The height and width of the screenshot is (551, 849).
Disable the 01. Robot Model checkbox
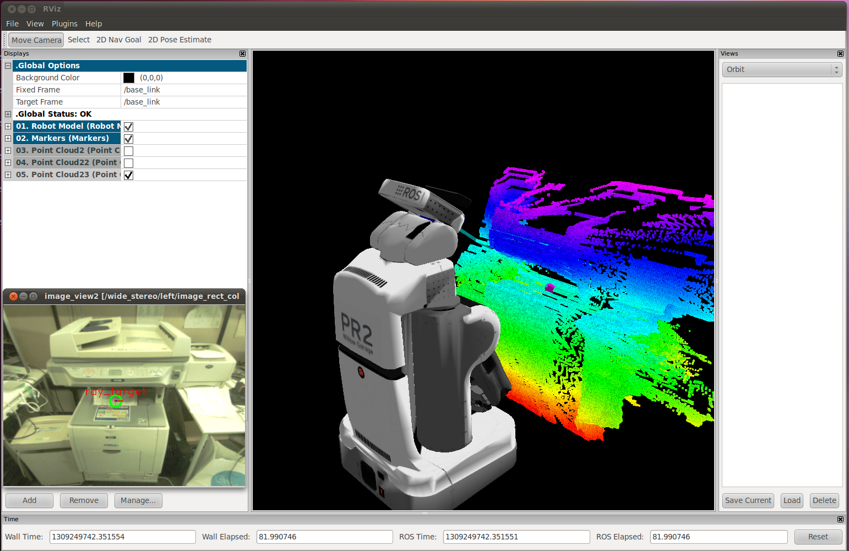click(x=128, y=127)
